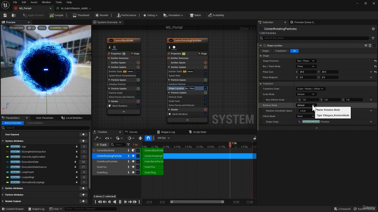Click the timeline playhead at 7.96
The height and width of the screenshot is (212, 378).
[230, 144]
